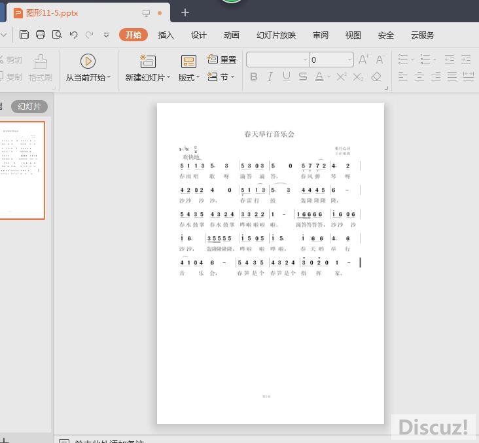Start slideshow with 从当前开始 play icon
The width and height of the screenshot is (479, 443).
pos(88,62)
